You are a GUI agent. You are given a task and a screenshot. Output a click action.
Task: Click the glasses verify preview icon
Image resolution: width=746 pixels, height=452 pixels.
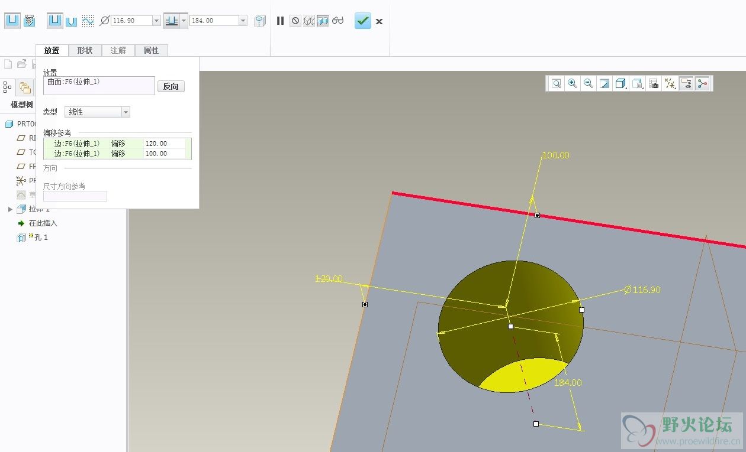(337, 21)
